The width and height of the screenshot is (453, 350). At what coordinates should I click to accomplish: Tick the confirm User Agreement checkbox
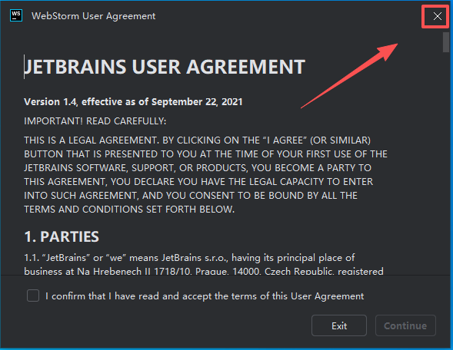33,296
